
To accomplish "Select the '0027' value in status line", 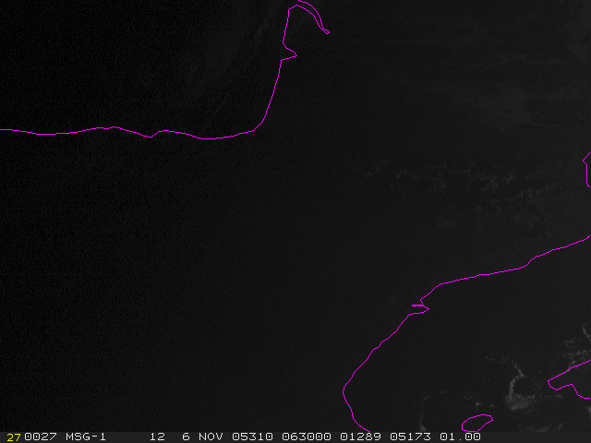I will 41,437.
